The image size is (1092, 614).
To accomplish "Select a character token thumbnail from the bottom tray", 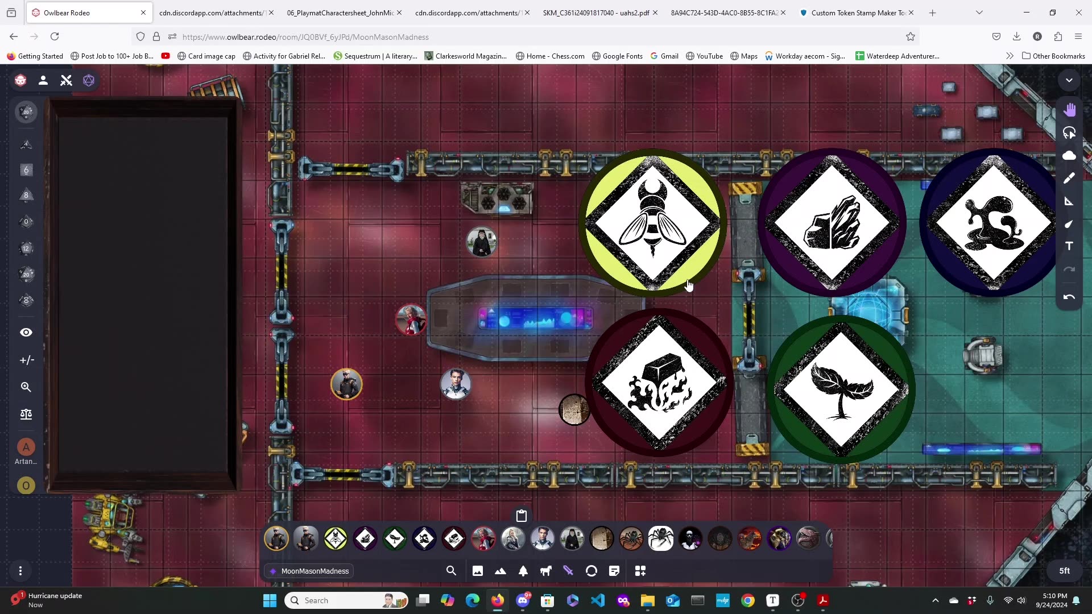I will (276, 538).
